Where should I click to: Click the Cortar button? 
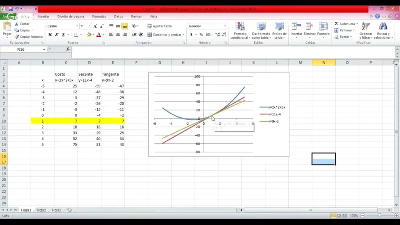tap(22, 24)
